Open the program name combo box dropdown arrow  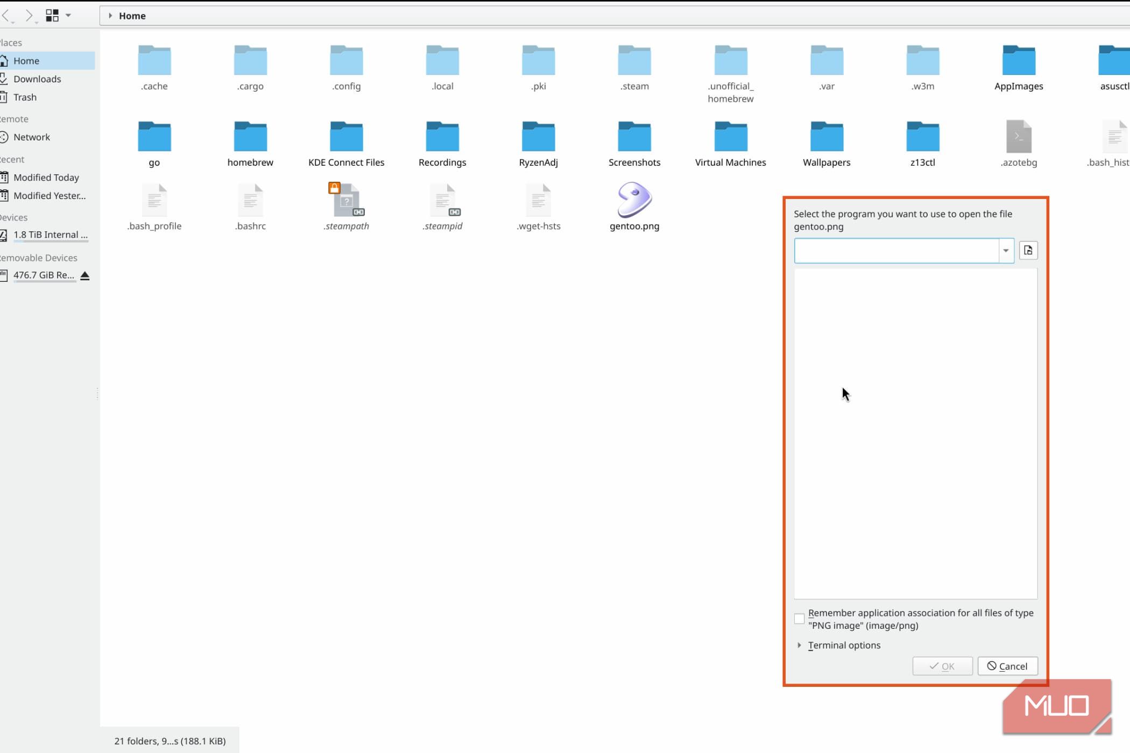[x=1006, y=251]
